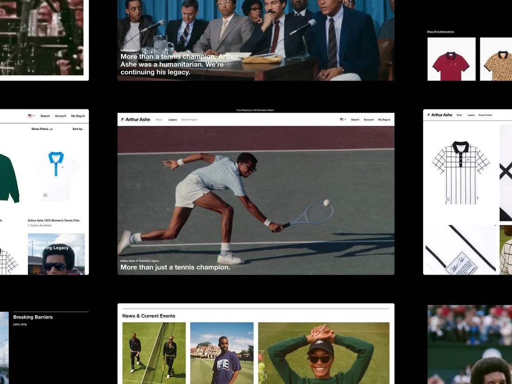Click the Social Impact label above the headline
Viewport: 512px width, 384px height.
(128, 50)
